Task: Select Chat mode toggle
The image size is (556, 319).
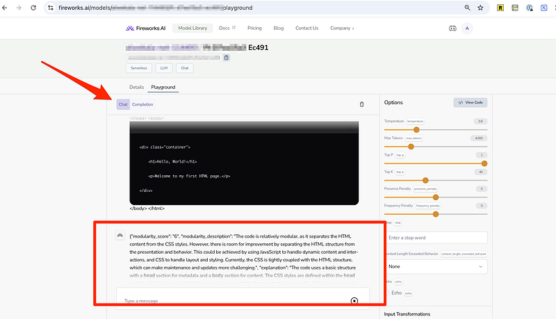Action: click(123, 104)
